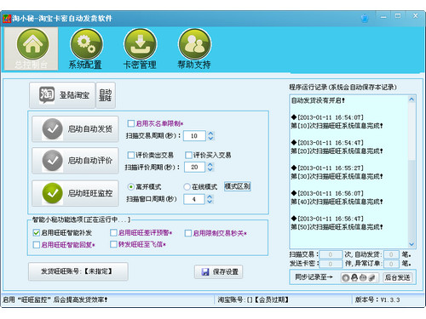Start 启动自动评价 auto review

coord(75,161)
